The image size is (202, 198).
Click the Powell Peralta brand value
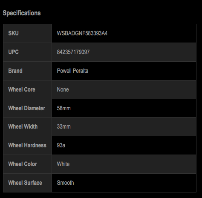tap(72, 71)
